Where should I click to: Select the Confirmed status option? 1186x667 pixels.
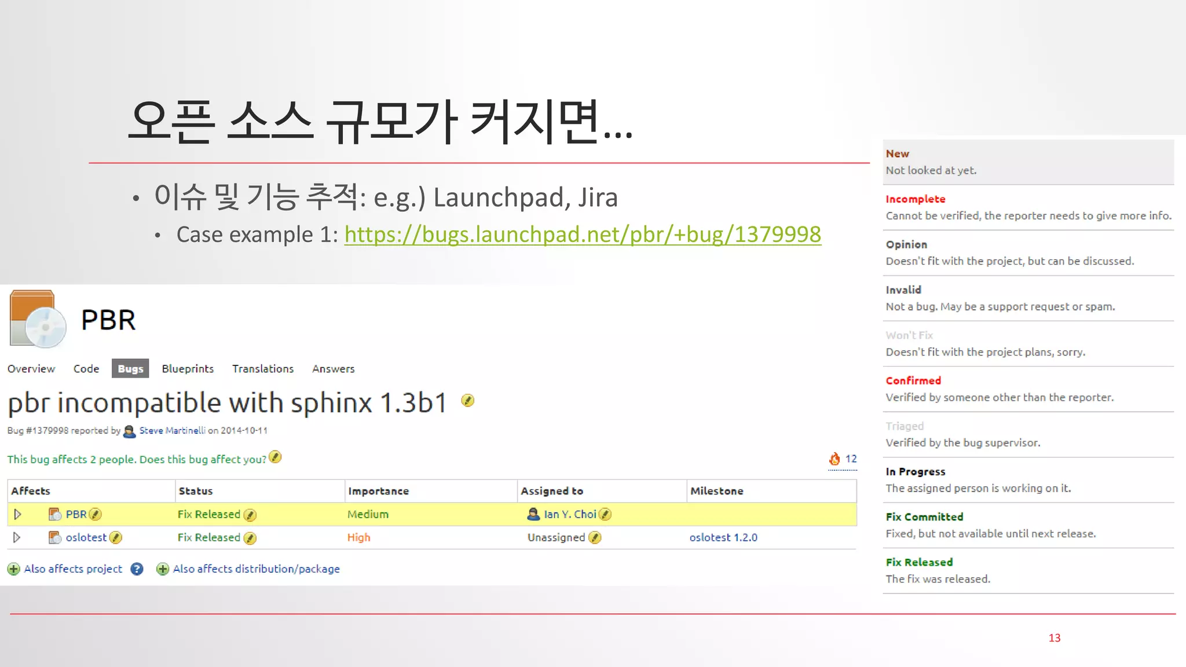(1028, 389)
